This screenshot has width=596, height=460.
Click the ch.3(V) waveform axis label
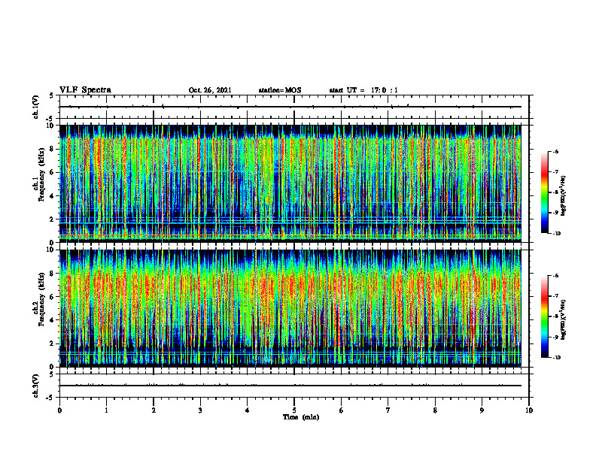tap(36, 386)
